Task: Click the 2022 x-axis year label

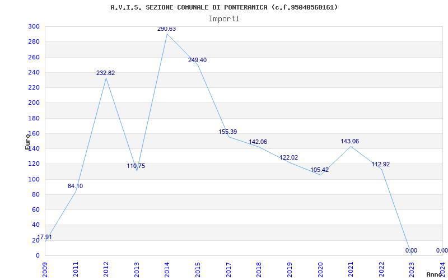Action: [381, 270]
